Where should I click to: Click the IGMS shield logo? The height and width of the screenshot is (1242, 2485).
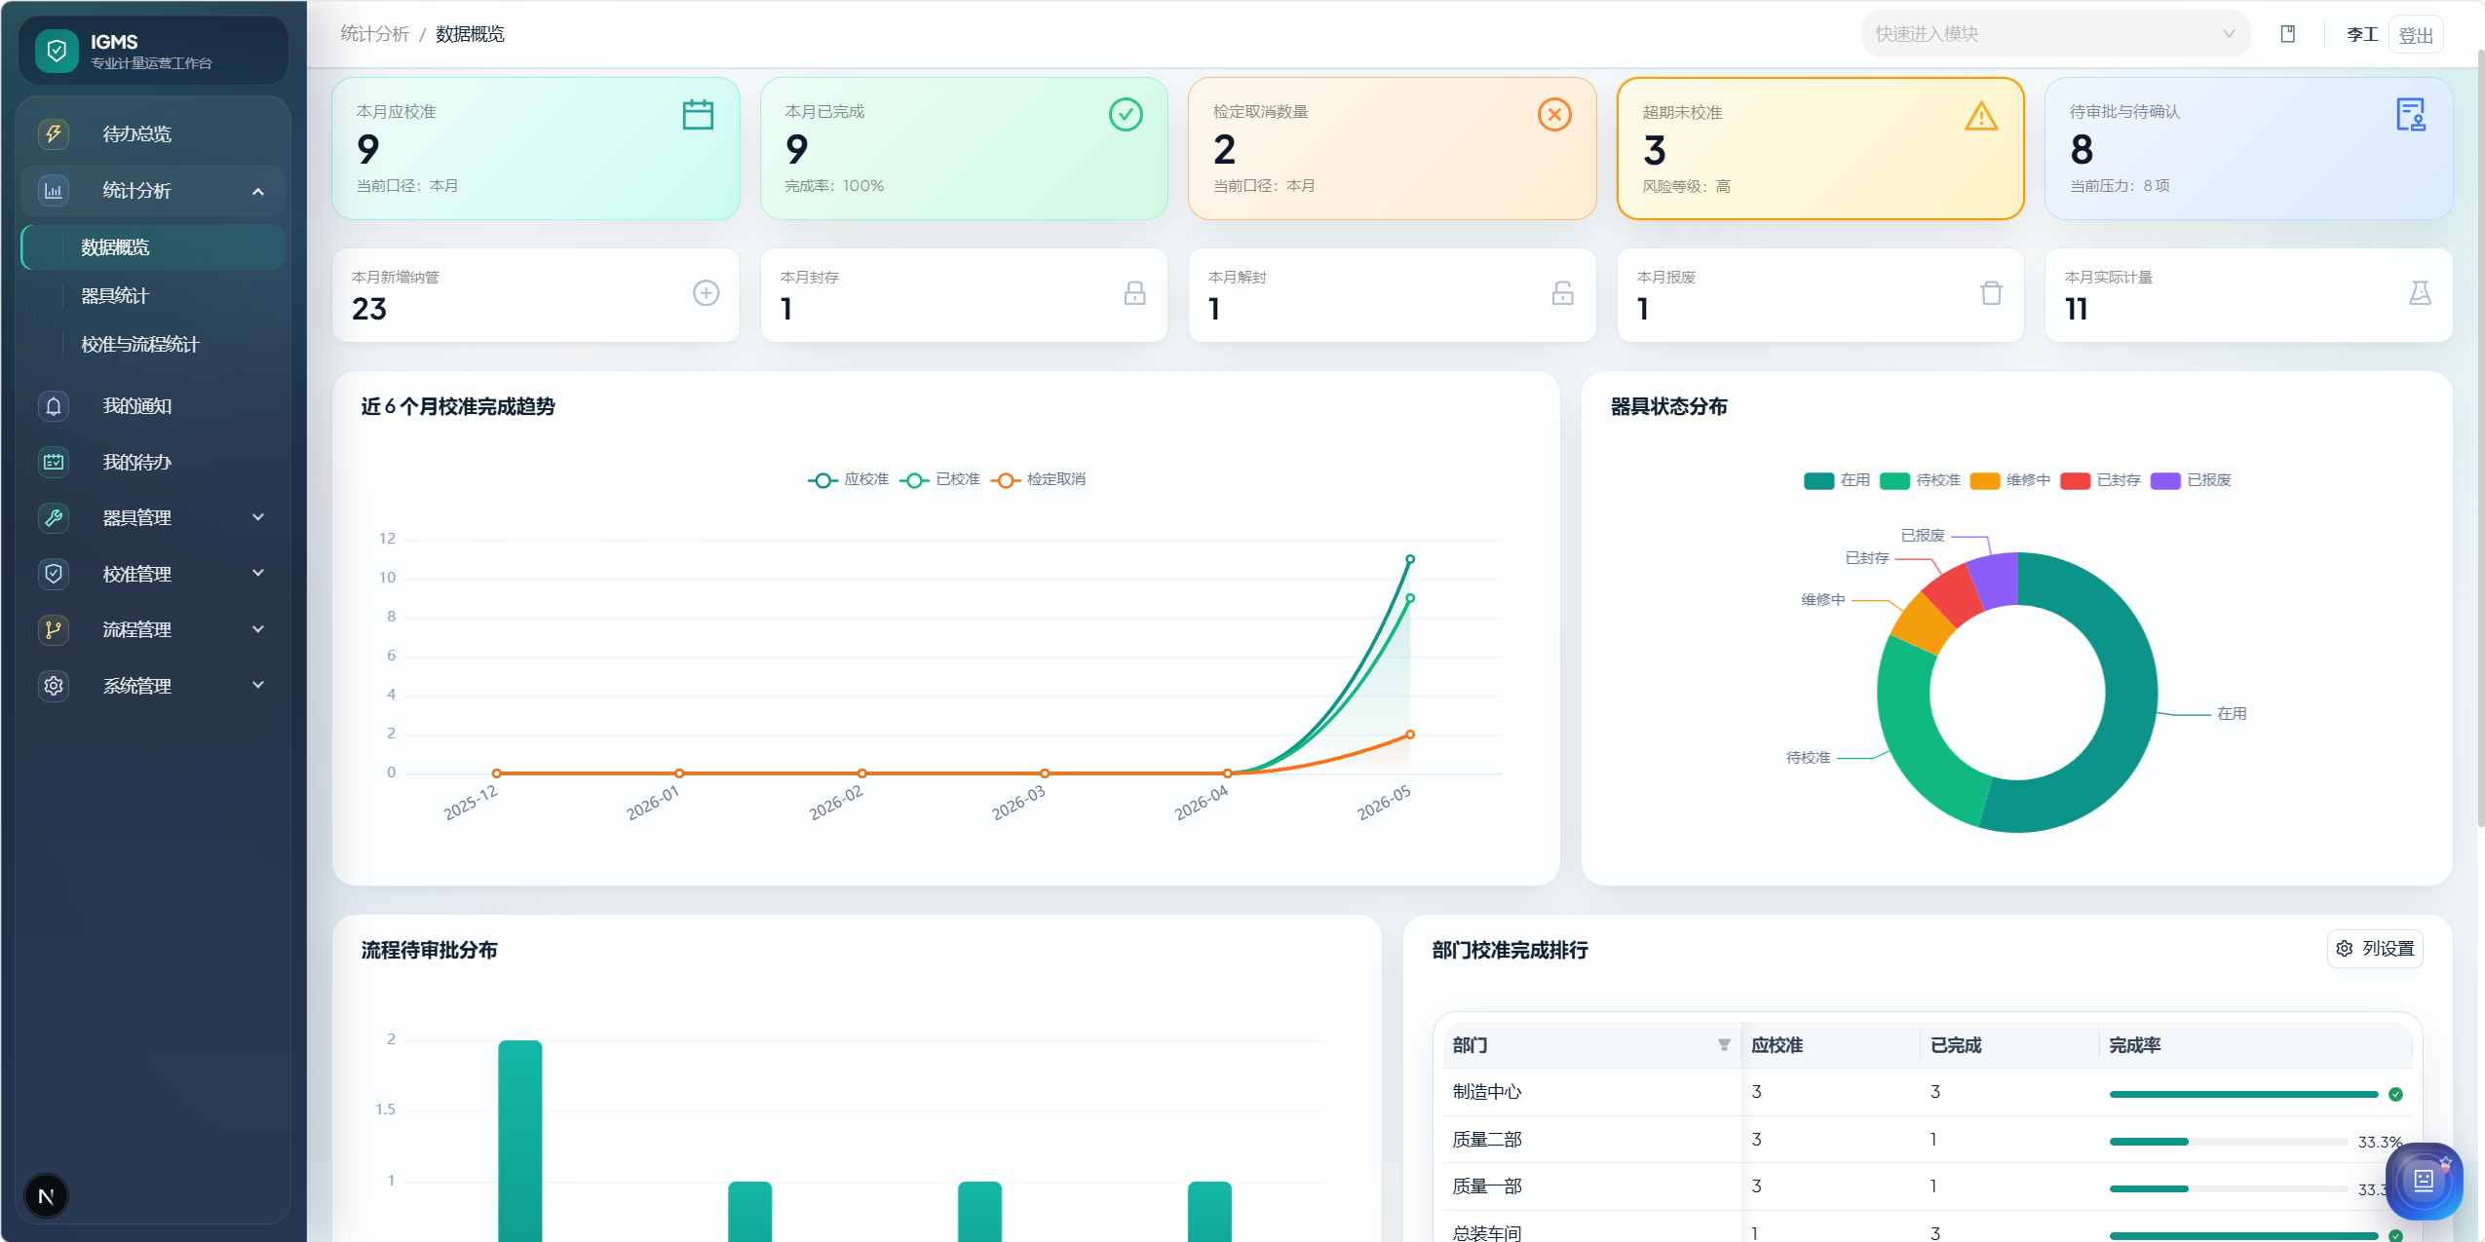coord(57,51)
